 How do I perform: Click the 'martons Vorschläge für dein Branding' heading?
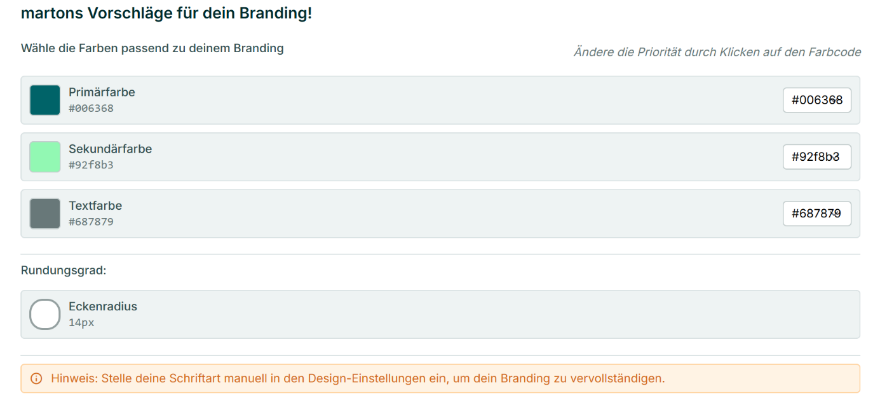click(x=166, y=13)
